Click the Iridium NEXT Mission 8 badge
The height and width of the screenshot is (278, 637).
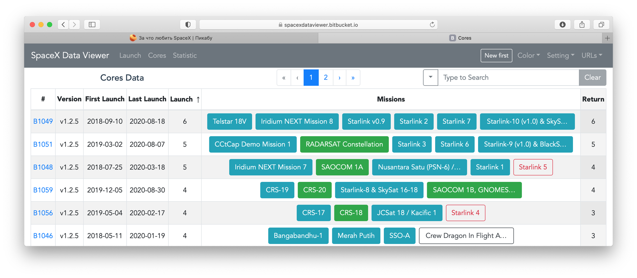297,121
